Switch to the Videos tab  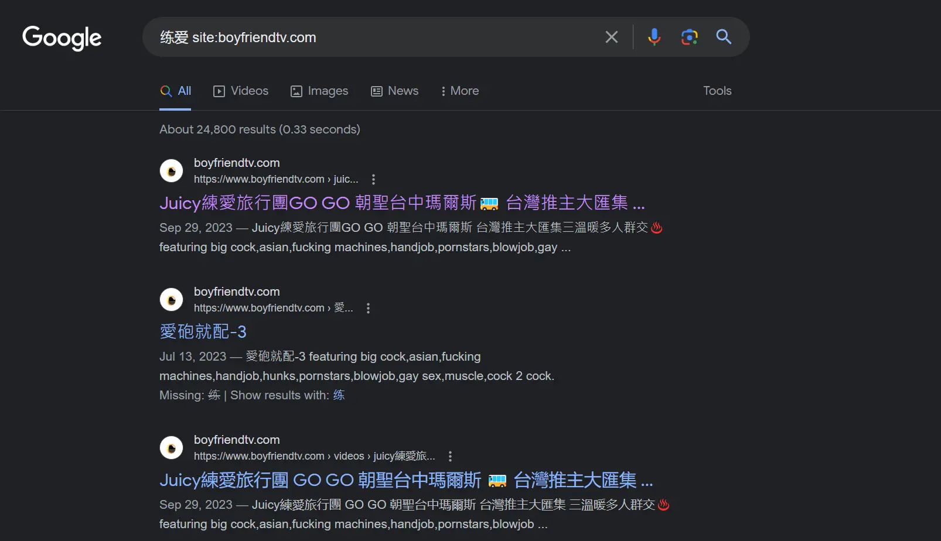(x=241, y=91)
